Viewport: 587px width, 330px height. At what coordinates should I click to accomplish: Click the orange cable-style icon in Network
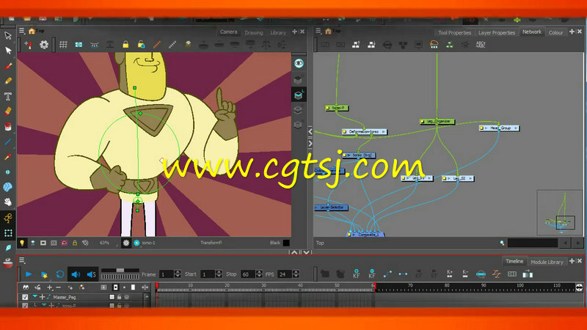point(434,45)
